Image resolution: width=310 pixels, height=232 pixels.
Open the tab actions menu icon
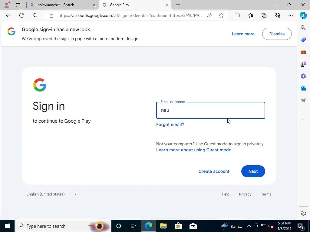(18, 5)
